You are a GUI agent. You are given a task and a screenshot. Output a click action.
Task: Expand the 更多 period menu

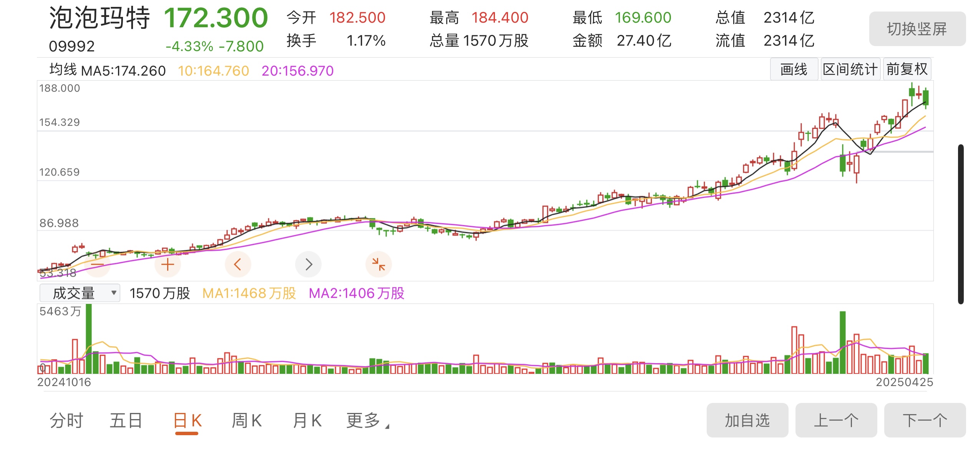point(367,421)
